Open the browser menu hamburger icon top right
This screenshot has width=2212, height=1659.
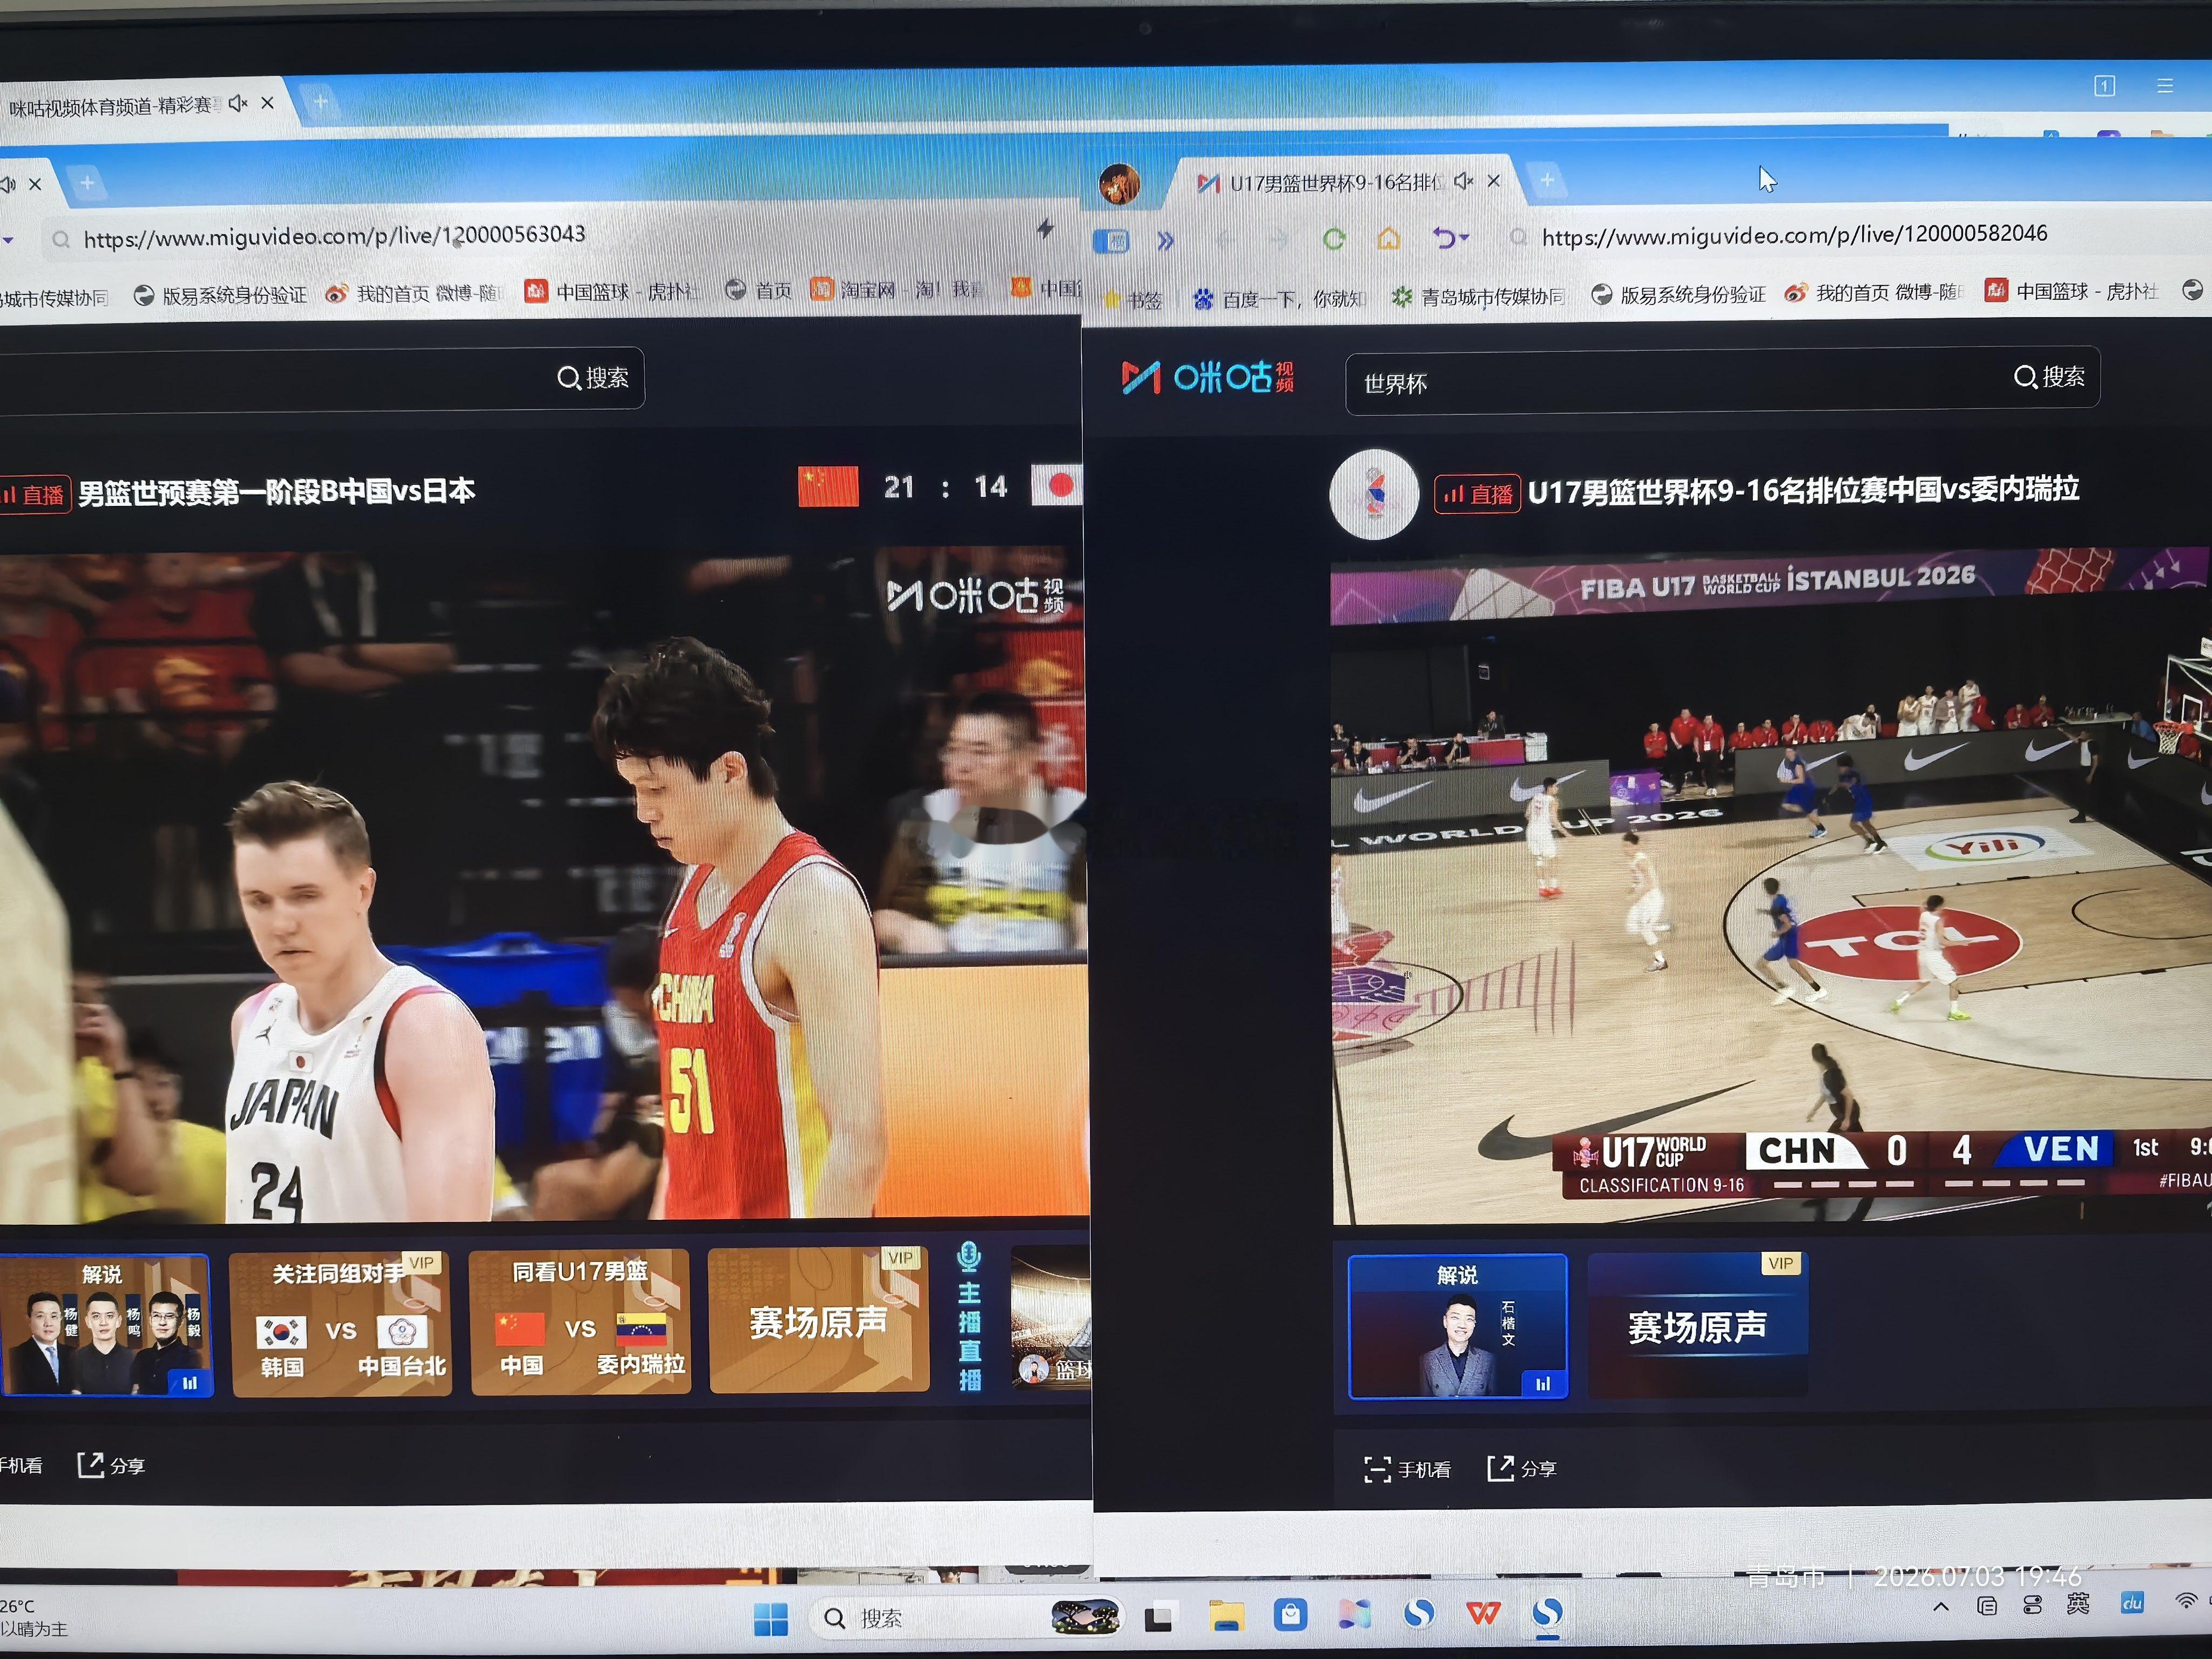(x=2165, y=86)
